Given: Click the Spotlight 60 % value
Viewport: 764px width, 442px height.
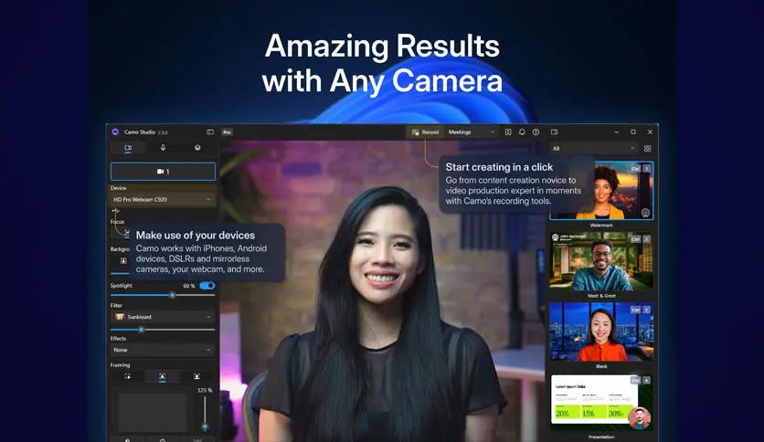Looking at the screenshot, I should (x=189, y=286).
